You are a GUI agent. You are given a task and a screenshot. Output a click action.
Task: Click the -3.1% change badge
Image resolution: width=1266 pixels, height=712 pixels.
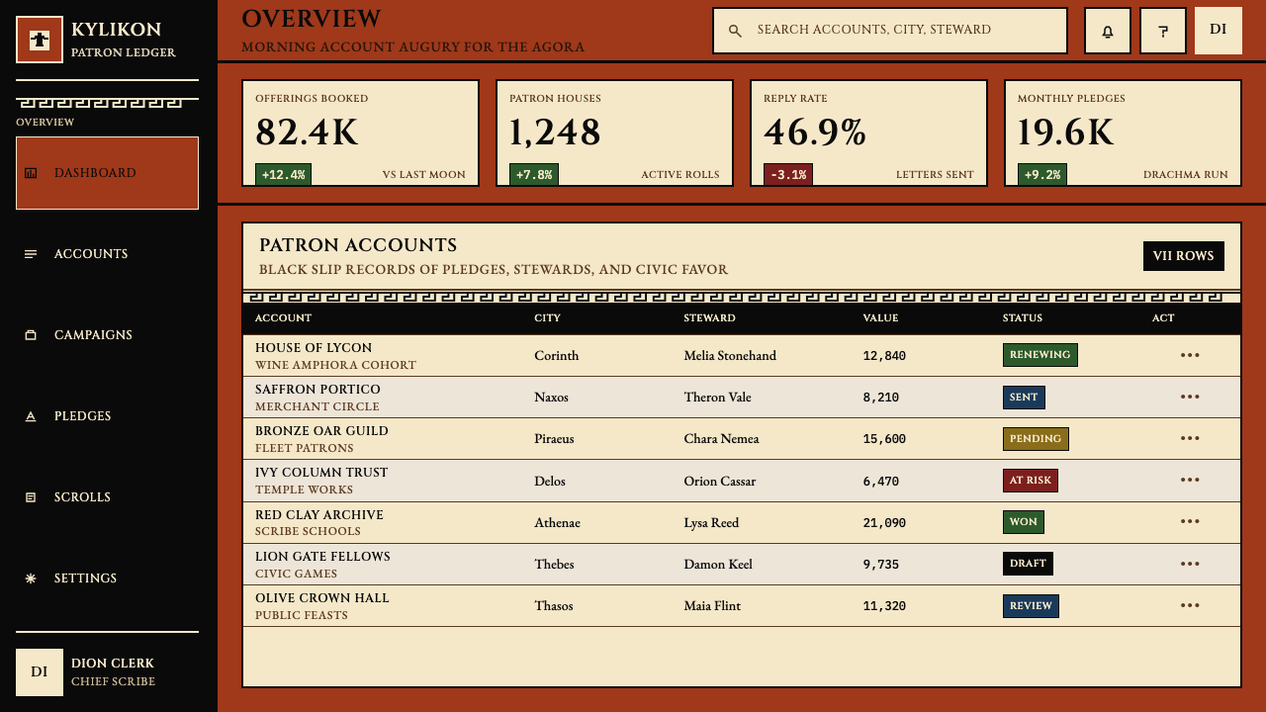(788, 174)
